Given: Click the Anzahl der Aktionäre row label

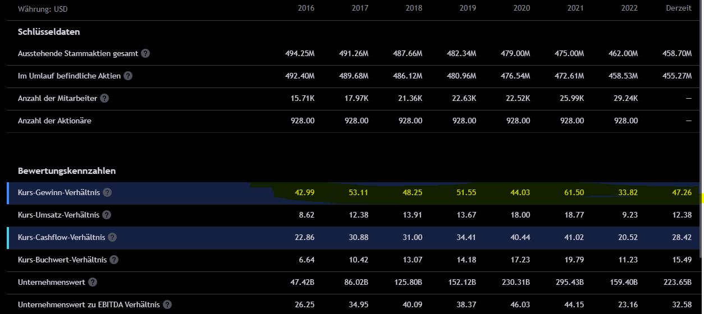Looking at the screenshot, I should coord(54,121).
